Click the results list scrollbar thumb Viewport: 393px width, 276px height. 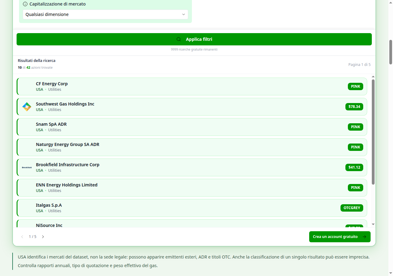pyautogui.click(x=373, y=132)
